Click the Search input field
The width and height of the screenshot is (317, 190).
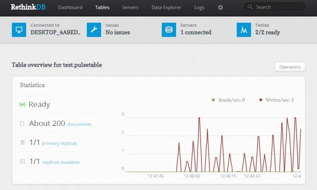275,7
